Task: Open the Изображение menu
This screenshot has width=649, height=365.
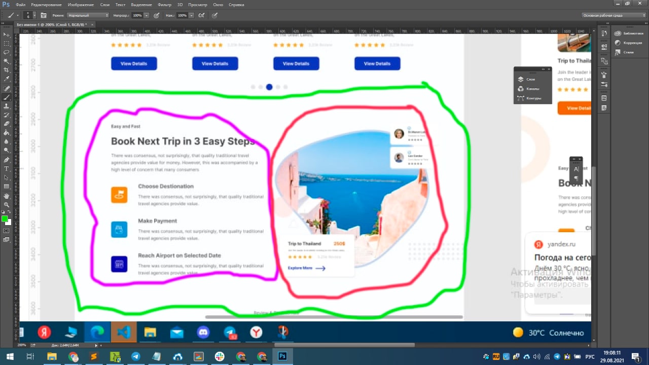Action: (x=81, y=5)
